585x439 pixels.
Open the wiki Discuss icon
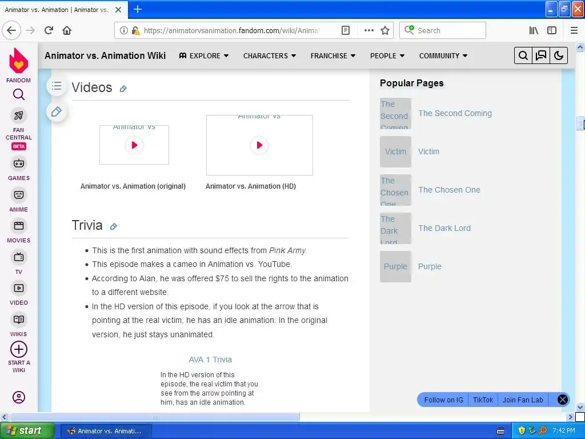(x=541, y=55)
